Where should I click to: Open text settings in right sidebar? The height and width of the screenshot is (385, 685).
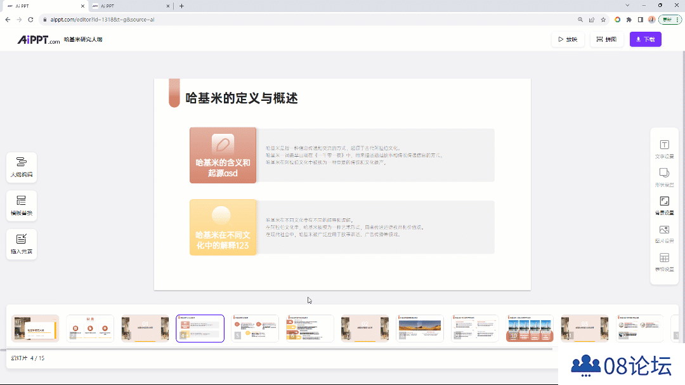(x=664, y=149)
